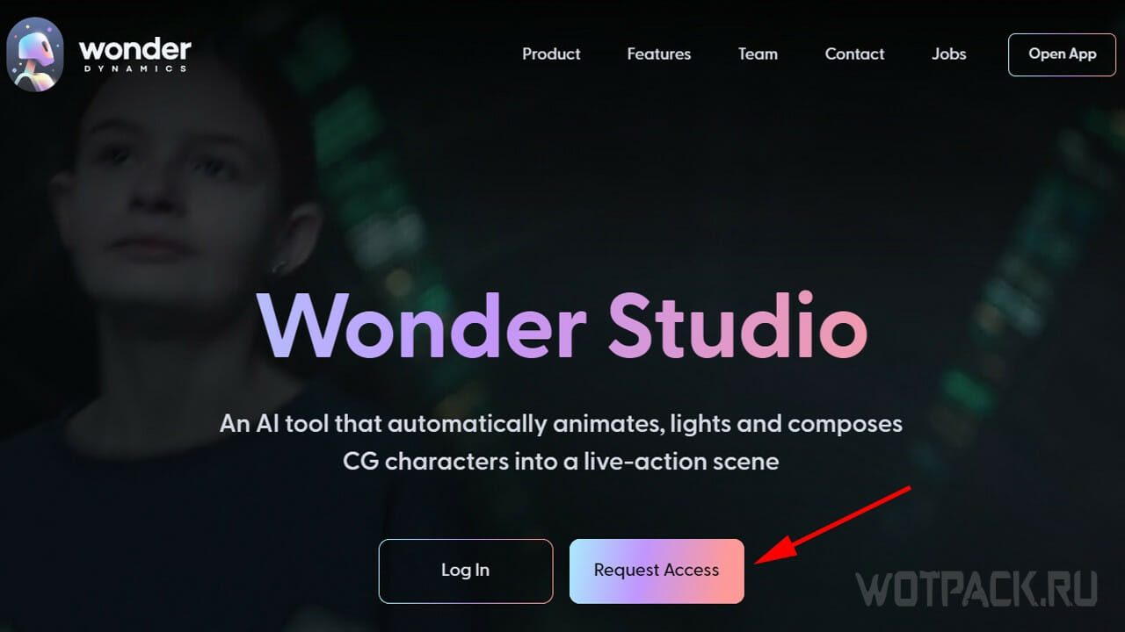1125x632 pixels.
Task: Click the small 'DYNAMICS' text under wonder
Action: [134, 68]
